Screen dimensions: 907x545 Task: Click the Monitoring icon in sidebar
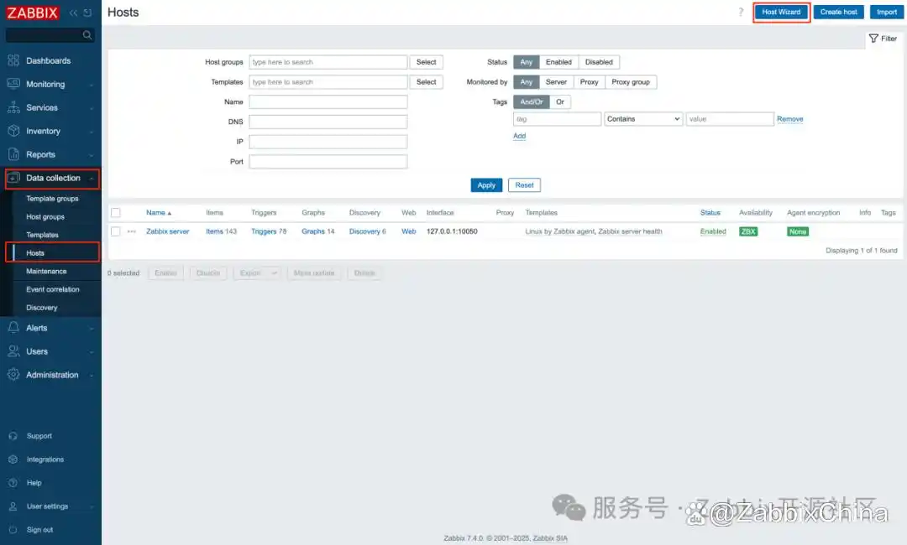pyautogui.click(x=13, y=84)
